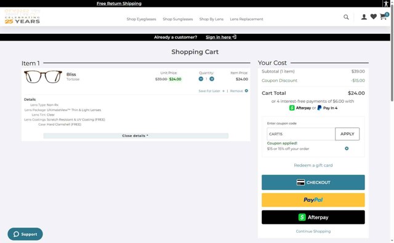The height and width of the screenshot is (243, 394).
Task: Open the shopping cart icon in header
Action: click(384, 17)
